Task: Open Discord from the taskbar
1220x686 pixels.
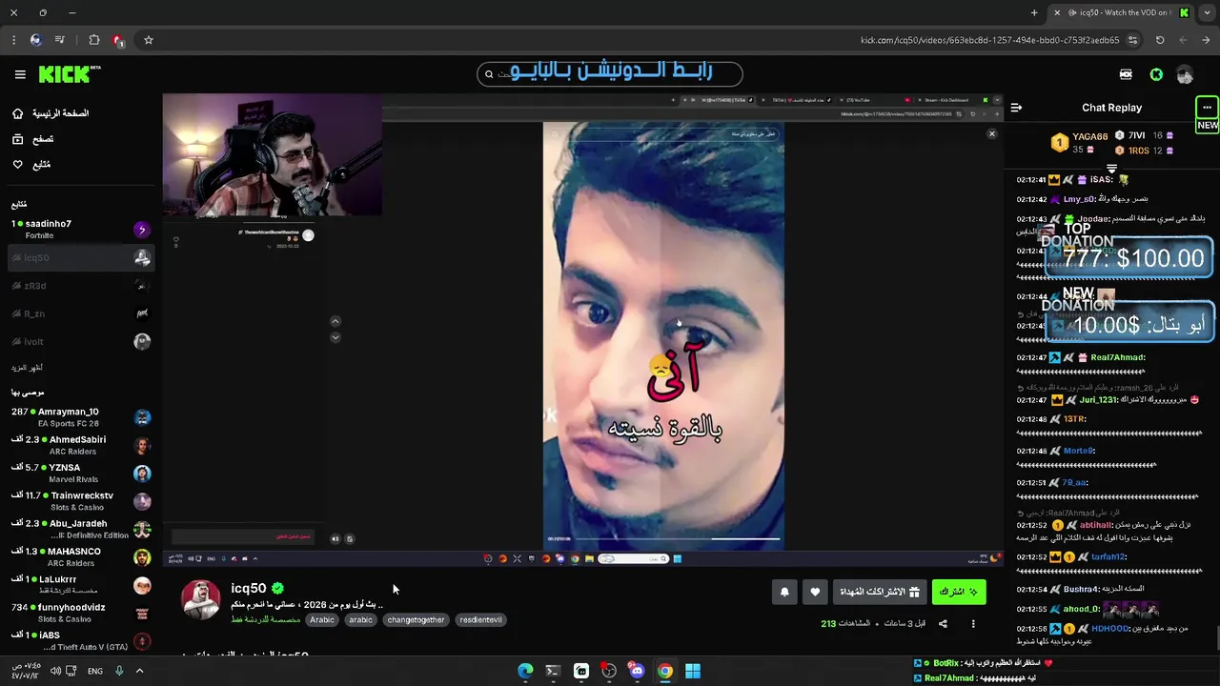Action: point(637,671)
